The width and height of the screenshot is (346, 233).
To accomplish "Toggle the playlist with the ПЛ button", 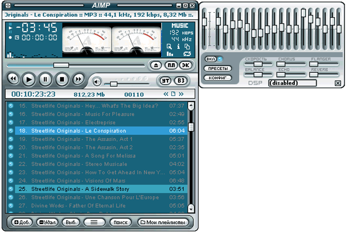I will coord(171,65).
